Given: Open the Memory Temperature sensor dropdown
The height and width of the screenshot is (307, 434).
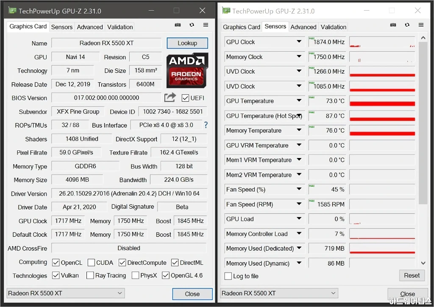Looking at the screenshot, I should (299, 130).
